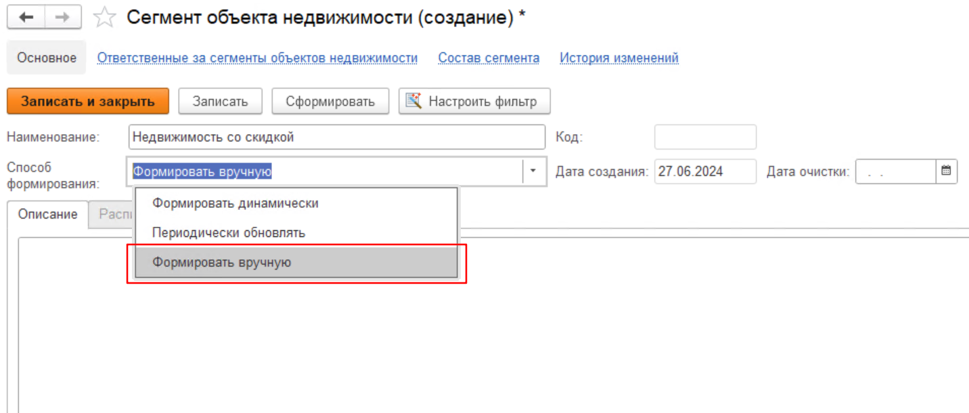Add form to favorites with star icon

(x=104, y=18)
